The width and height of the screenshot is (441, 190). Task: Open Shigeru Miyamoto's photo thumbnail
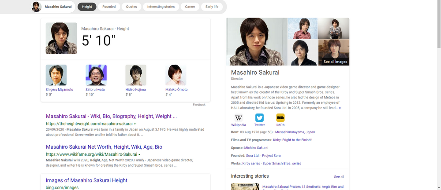pyautogui.click(x=56, y=75)
